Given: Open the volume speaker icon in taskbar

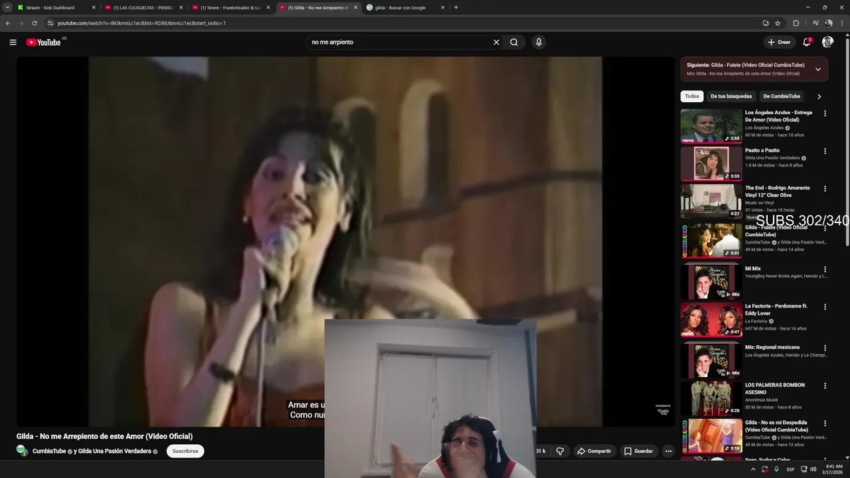Looking at the screenshot, I should point(813,469).
